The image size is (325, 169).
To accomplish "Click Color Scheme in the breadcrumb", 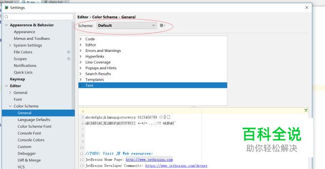I will click(105, 17).
